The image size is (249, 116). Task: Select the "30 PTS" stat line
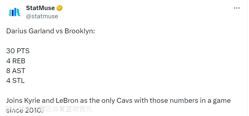click(18, 51)
